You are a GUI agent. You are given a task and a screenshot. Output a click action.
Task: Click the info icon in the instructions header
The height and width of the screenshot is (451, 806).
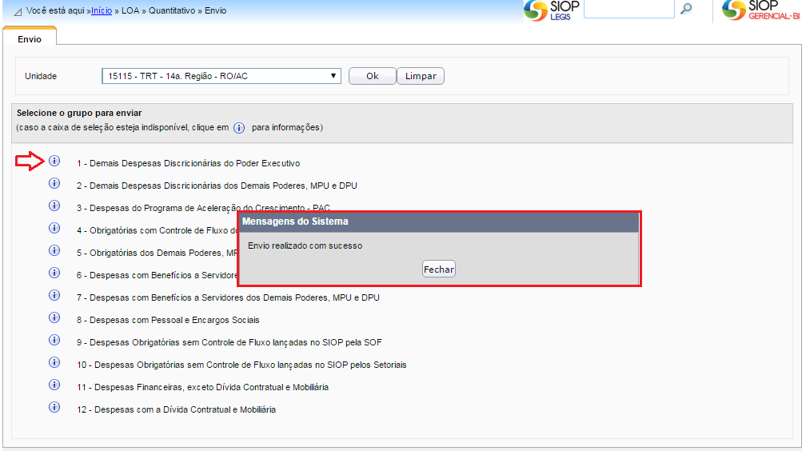(x=239, y=128)
